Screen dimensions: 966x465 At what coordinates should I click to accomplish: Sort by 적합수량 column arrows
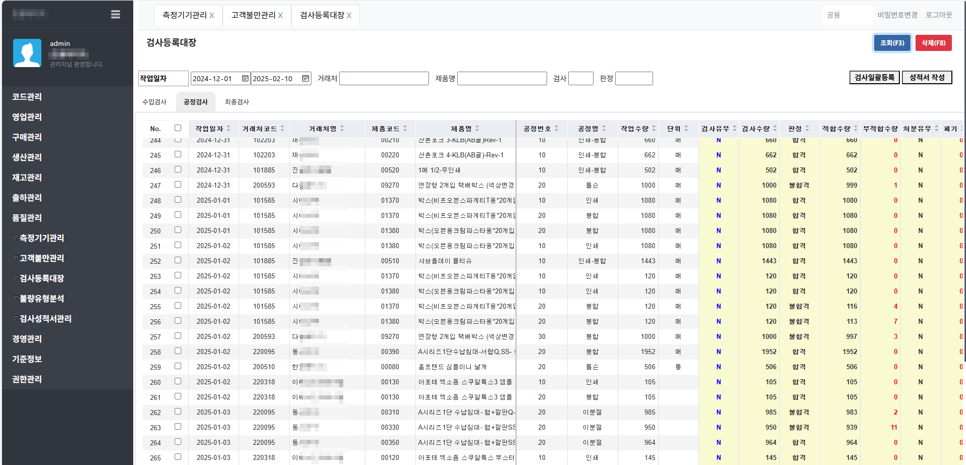855,129
